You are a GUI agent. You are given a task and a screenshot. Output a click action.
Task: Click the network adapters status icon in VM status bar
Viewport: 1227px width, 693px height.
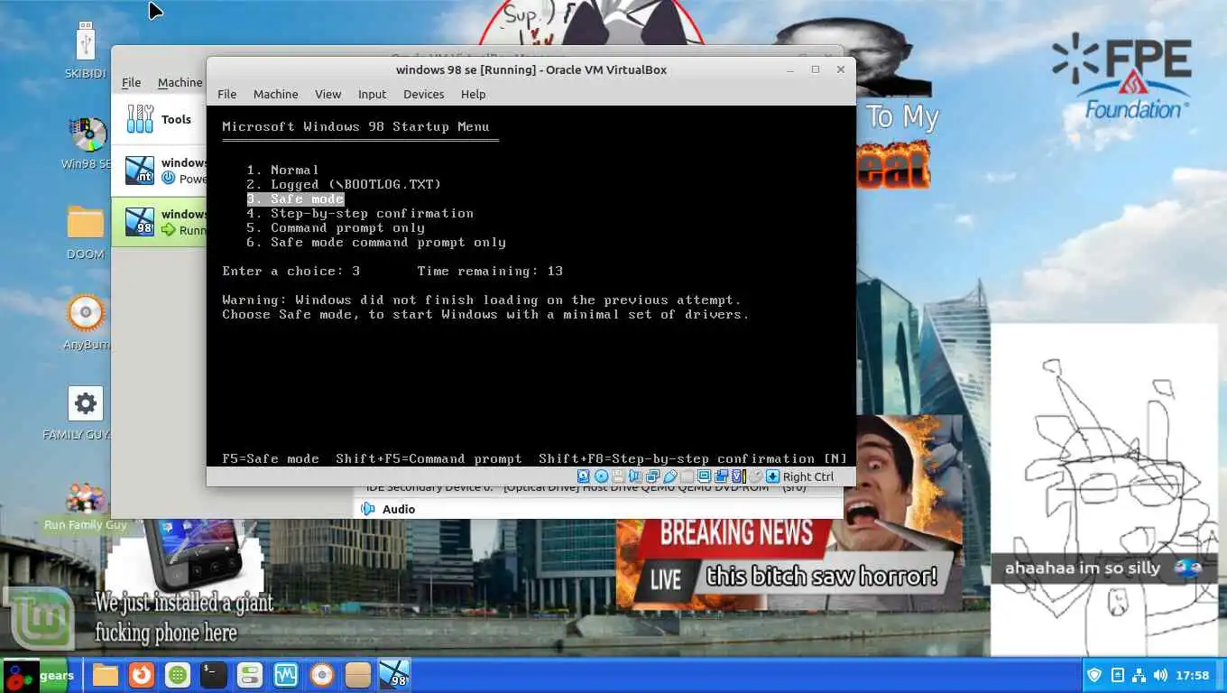652,476
